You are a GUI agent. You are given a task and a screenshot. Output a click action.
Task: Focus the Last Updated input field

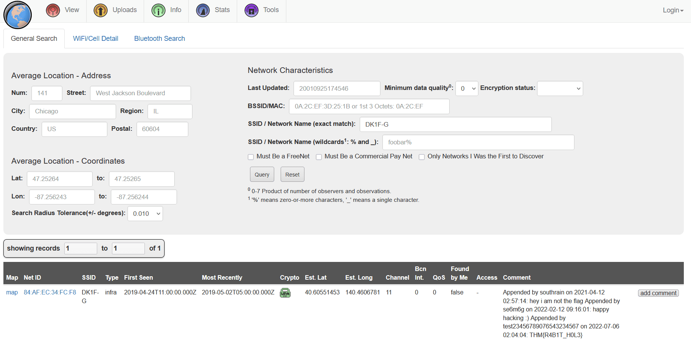(x=337, y=88)
